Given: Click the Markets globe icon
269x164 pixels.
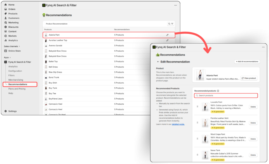Looking at the screenshot, I should (x=6, y=36).
